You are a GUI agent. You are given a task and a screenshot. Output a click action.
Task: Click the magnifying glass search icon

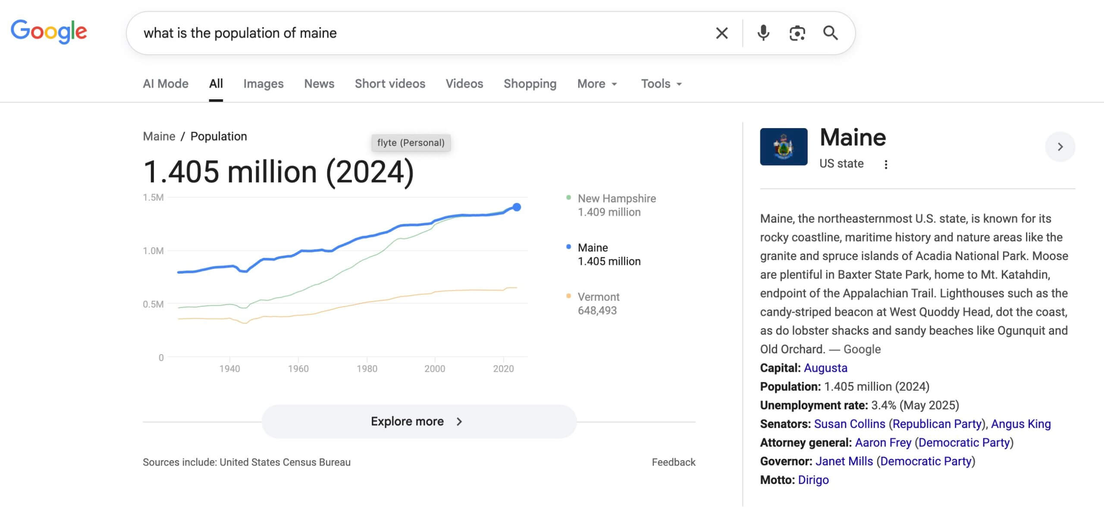pos(831,33)
